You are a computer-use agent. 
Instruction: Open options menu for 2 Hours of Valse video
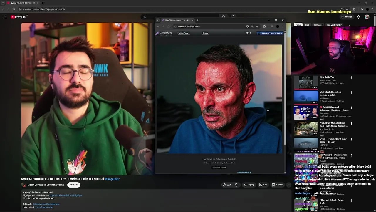pos(352,201)
